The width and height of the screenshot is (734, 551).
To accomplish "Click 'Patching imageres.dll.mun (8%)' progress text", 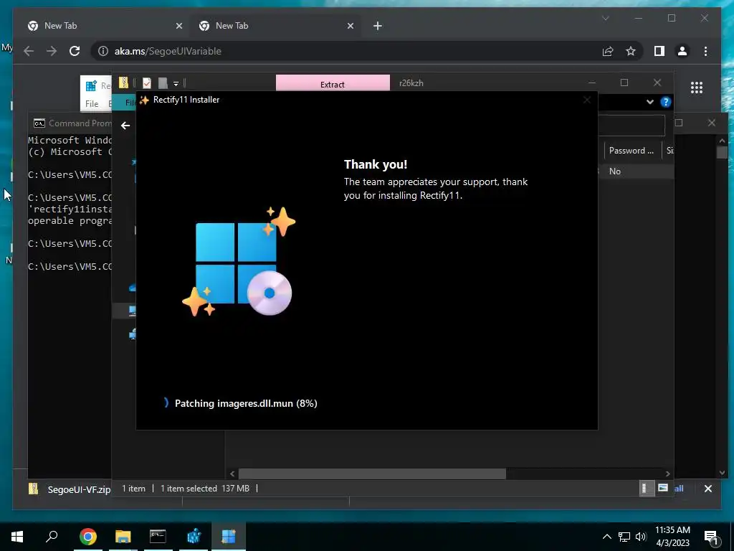I will [246, 403].
